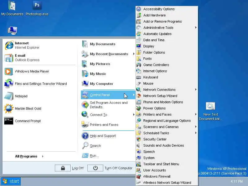Select Taskbar and Start Menu entry
The width and height of the screenshot is (248, 186).
(x=167, y=164)
